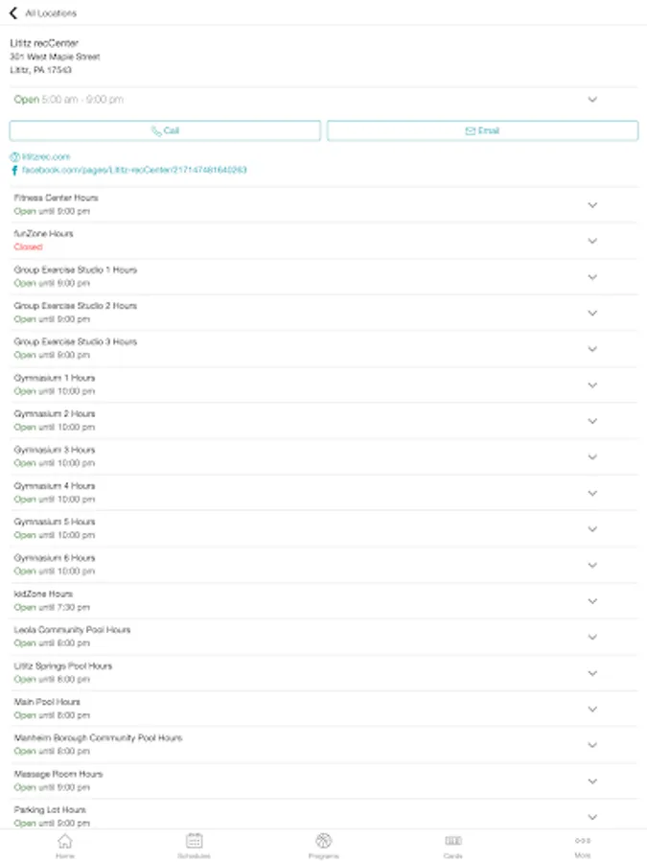Open the Programs tab
Screen dimensions: 647x863
tap(324, 846)
